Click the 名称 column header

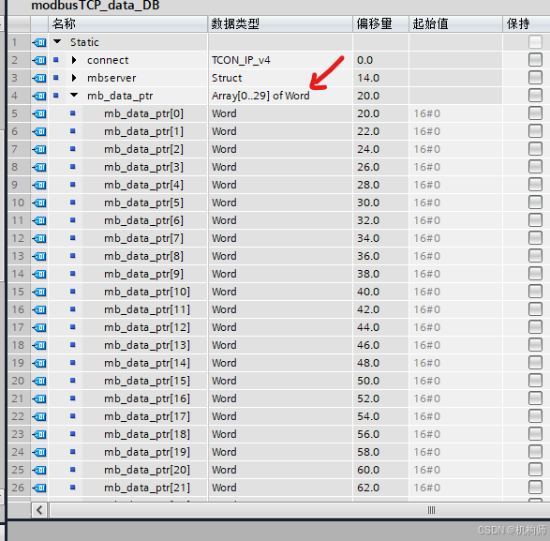[128, 23]
